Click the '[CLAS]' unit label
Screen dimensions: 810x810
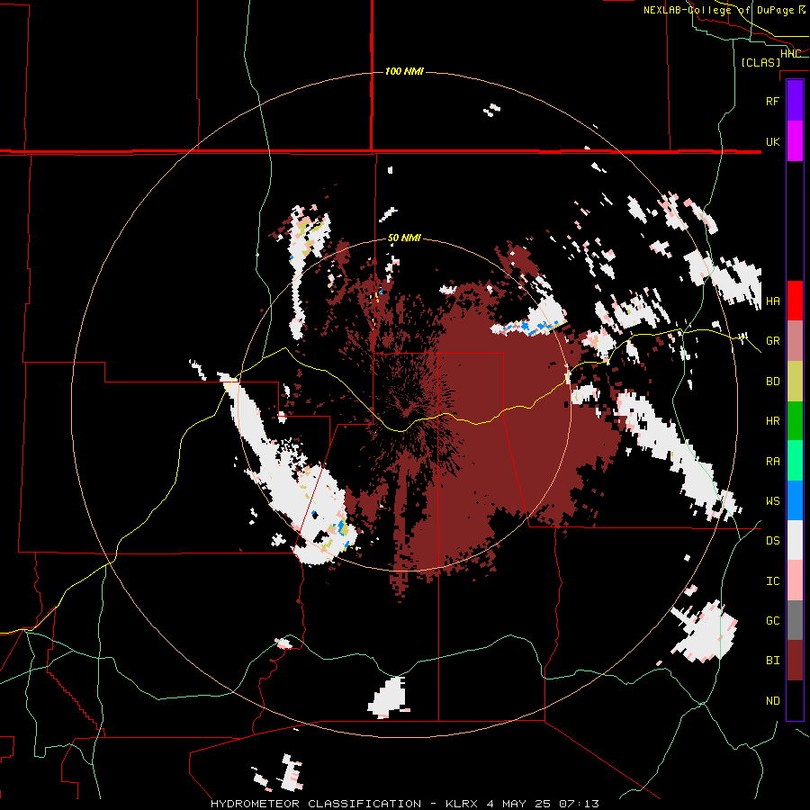point(760,62)
